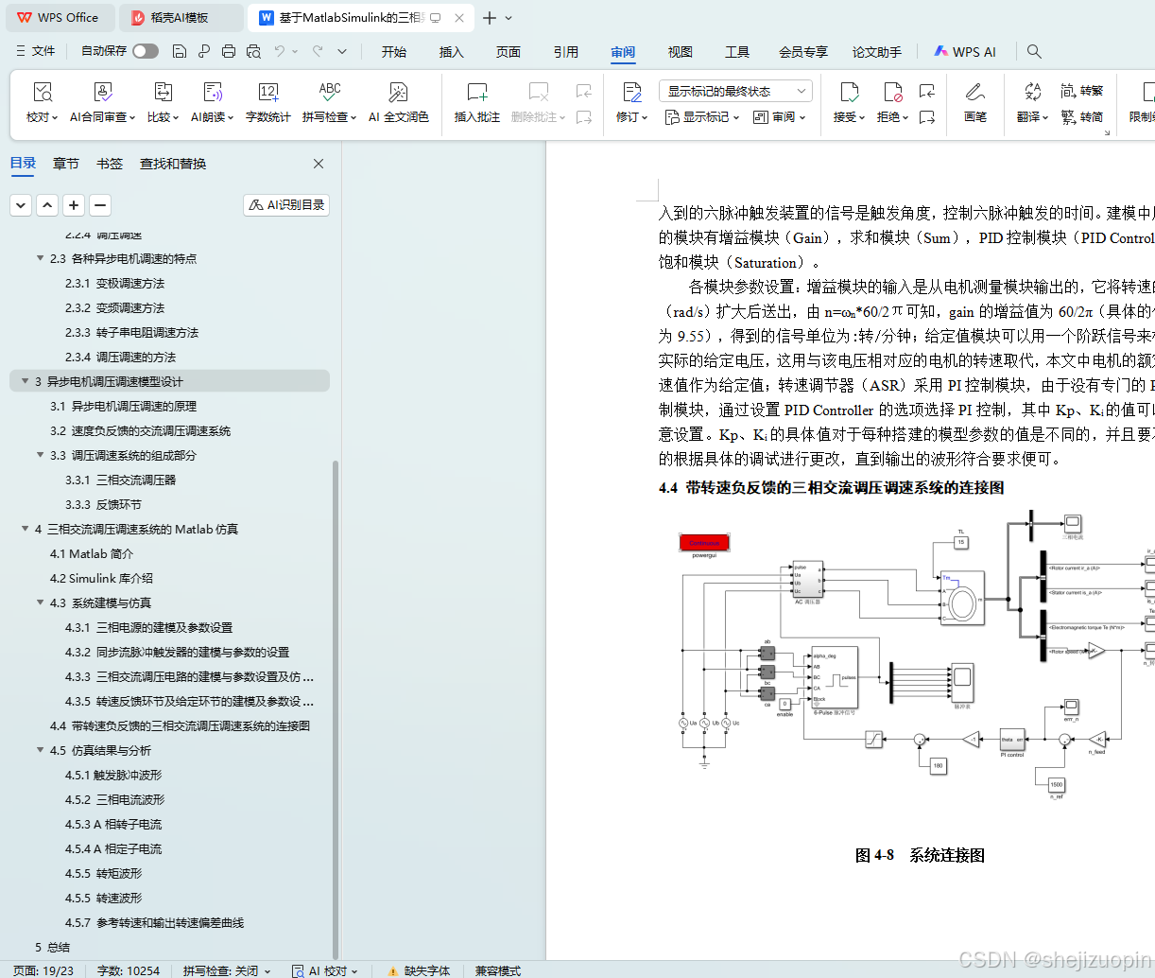Open 显示标记的最终状态 dropdown
Screen dimensions: 1155x978
735,91
